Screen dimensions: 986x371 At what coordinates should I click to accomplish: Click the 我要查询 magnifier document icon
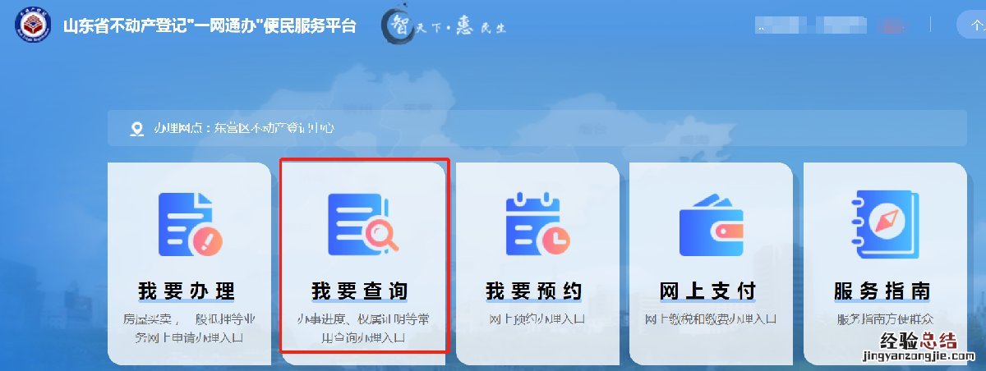(x=363, y=223)
